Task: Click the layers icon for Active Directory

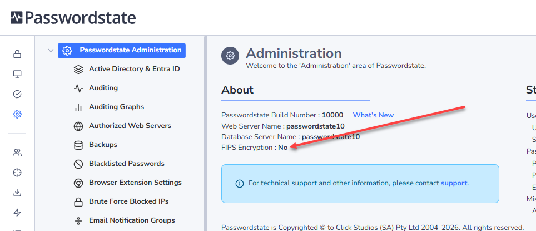Action: click(78, 70)
